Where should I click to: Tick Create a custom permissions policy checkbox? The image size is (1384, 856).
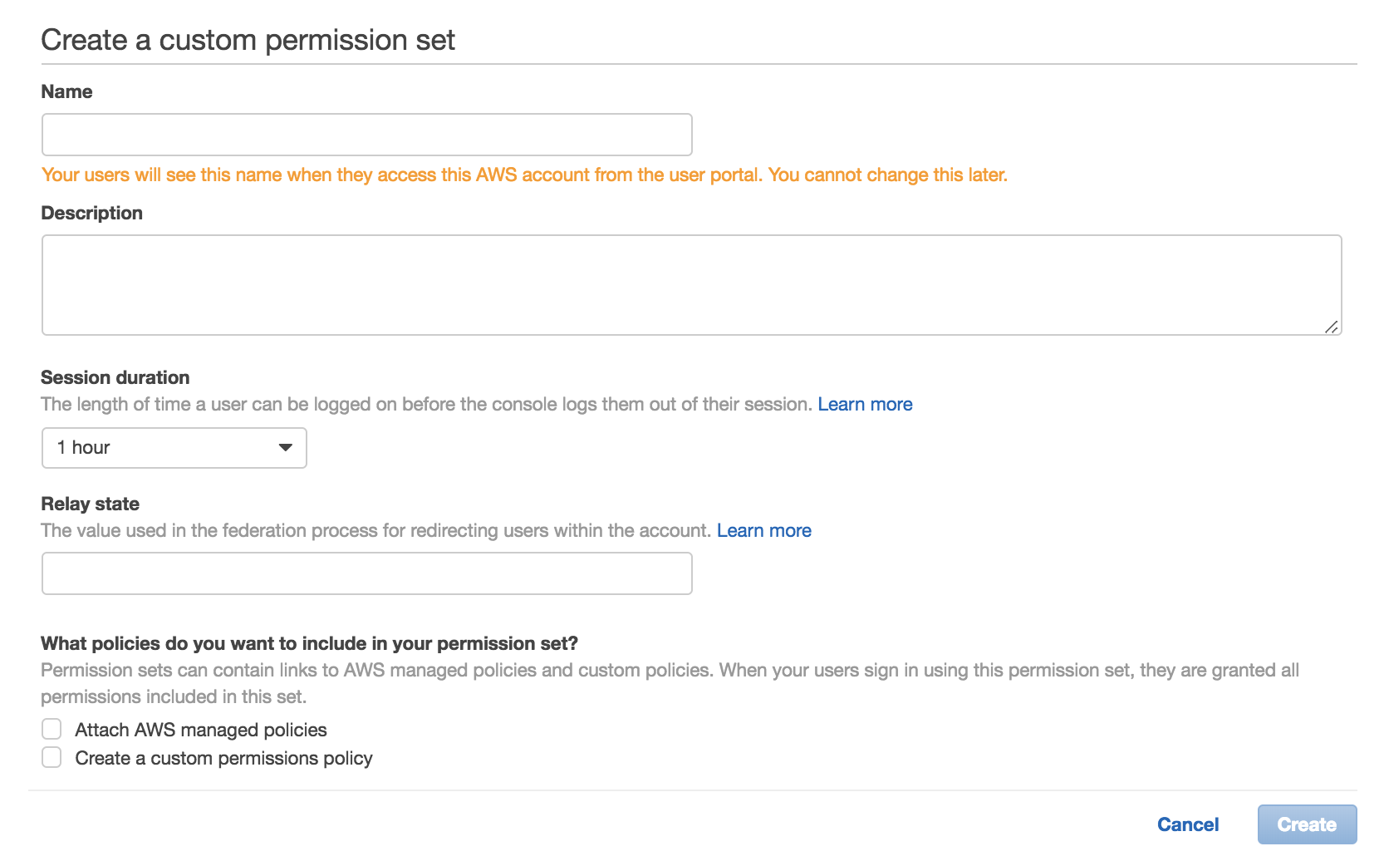coord(52,758)
